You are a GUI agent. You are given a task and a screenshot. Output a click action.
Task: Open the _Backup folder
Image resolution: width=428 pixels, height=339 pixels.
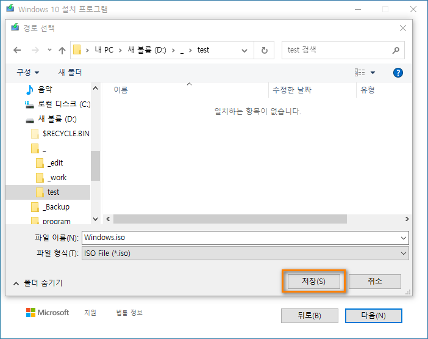click(x=56, y=207)
